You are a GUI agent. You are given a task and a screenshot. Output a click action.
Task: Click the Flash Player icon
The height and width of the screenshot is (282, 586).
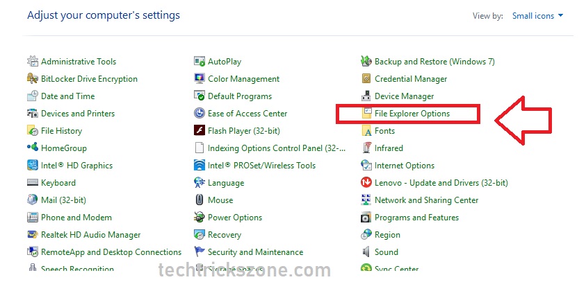point(200,131)
